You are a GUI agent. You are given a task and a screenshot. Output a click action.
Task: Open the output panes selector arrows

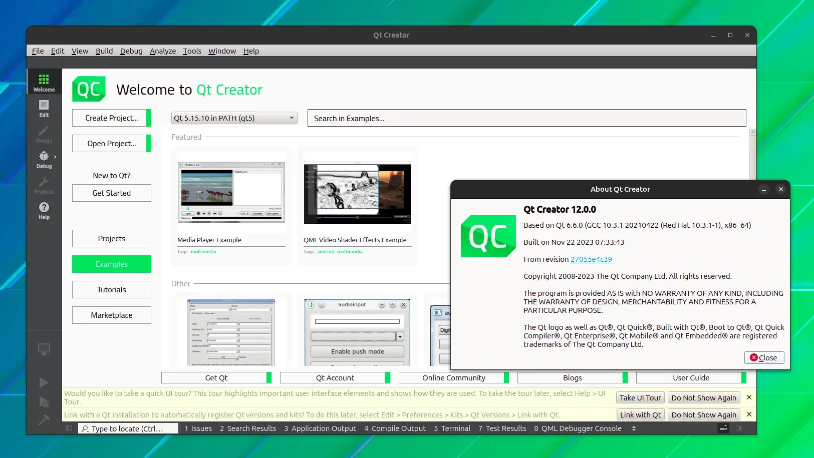[x=634, y=428]
